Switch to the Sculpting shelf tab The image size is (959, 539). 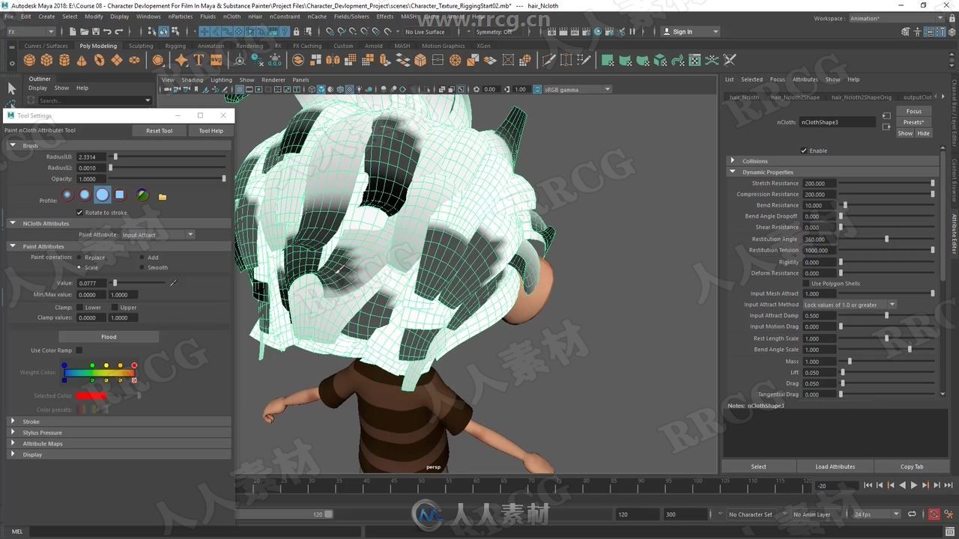141,46
